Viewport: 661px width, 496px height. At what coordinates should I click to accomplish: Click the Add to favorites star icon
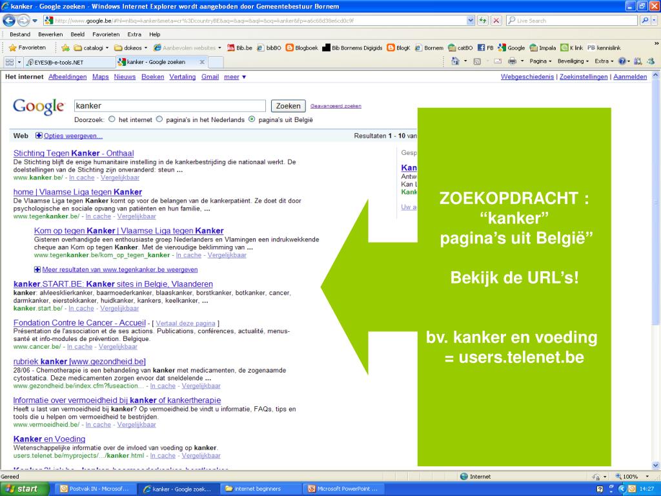coord(65,48)
